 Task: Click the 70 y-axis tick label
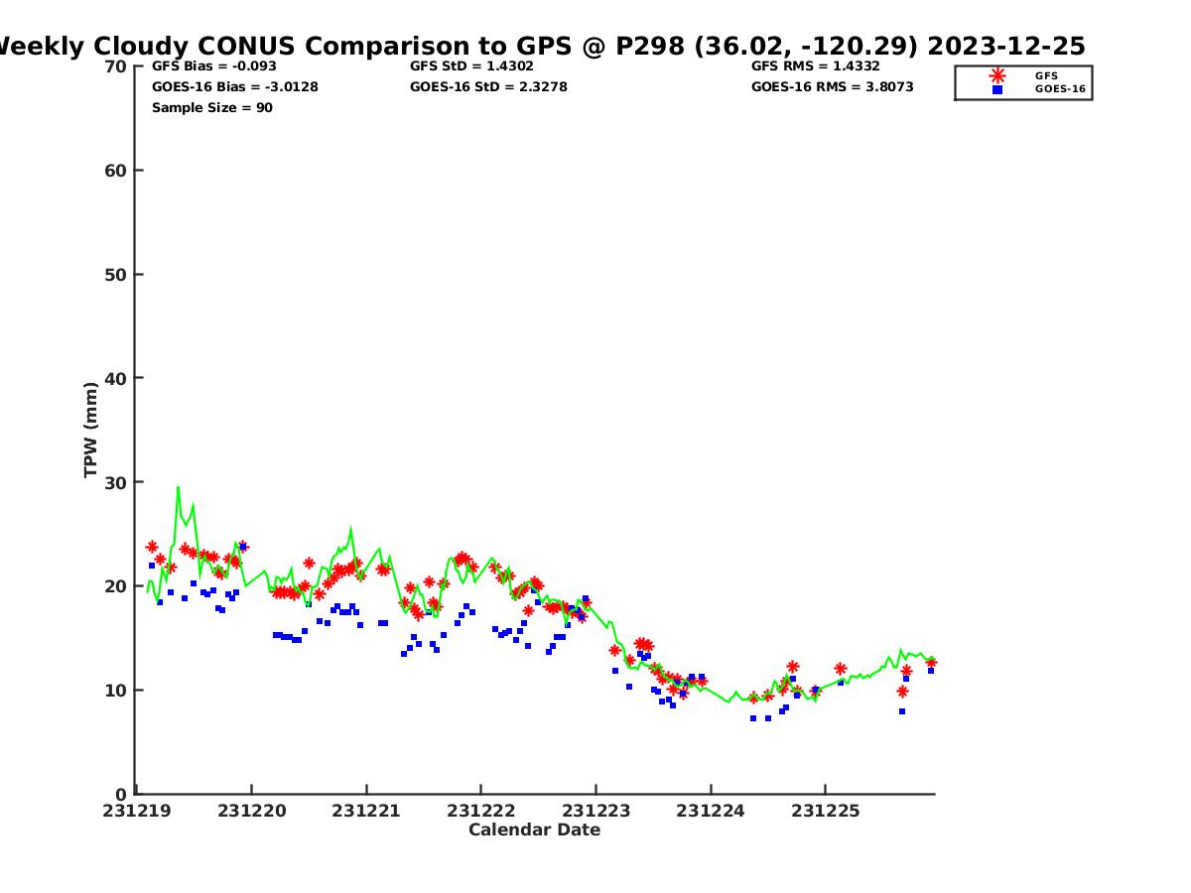tap(116, 66)
